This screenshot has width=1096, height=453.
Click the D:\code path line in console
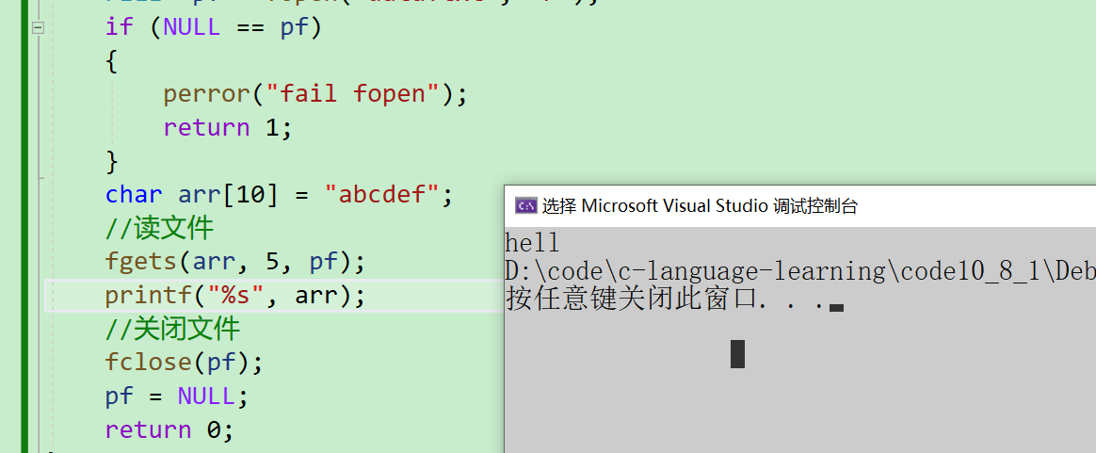799,271
